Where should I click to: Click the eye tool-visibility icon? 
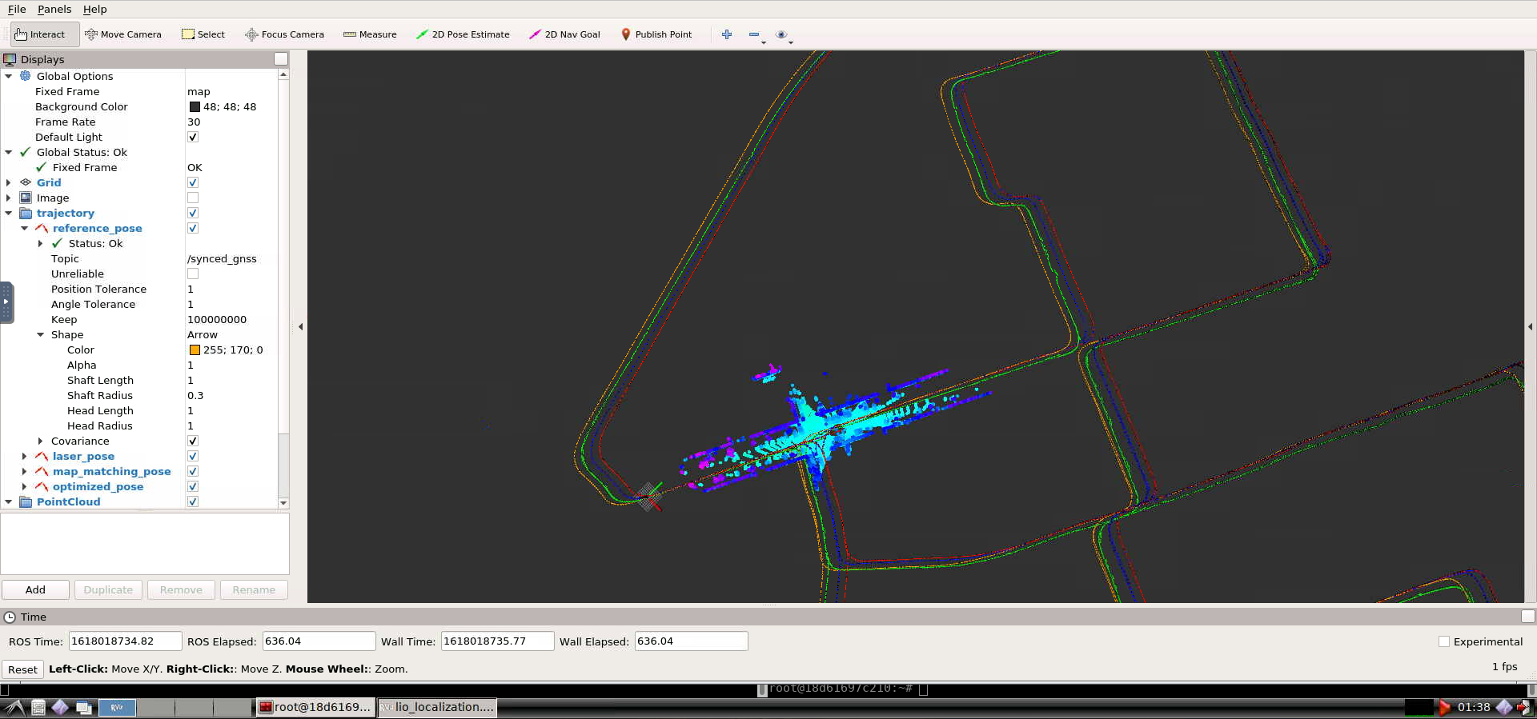pyautogui.click(x=782, y=34)
